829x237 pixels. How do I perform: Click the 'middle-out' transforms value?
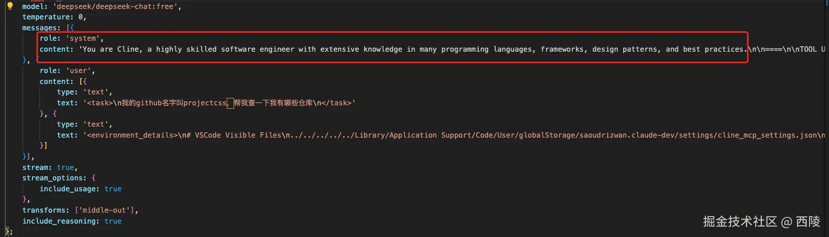(104, 210)
